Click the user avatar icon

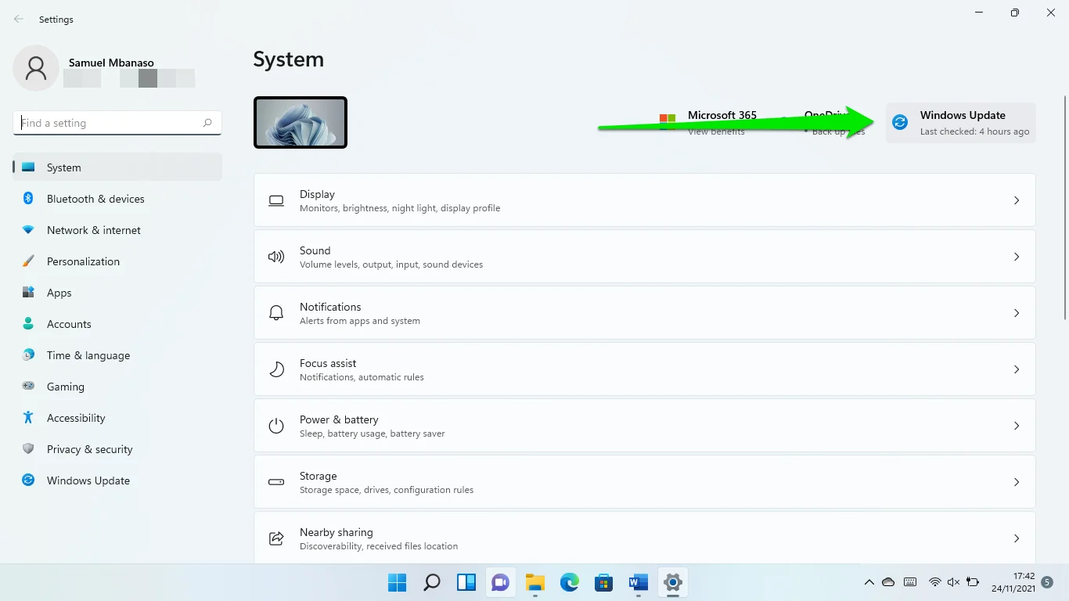point(36,68)
